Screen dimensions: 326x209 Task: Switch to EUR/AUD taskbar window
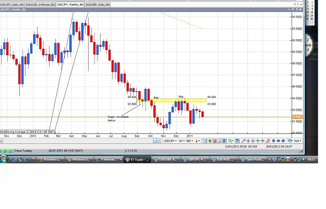click(x=224, y=159)
